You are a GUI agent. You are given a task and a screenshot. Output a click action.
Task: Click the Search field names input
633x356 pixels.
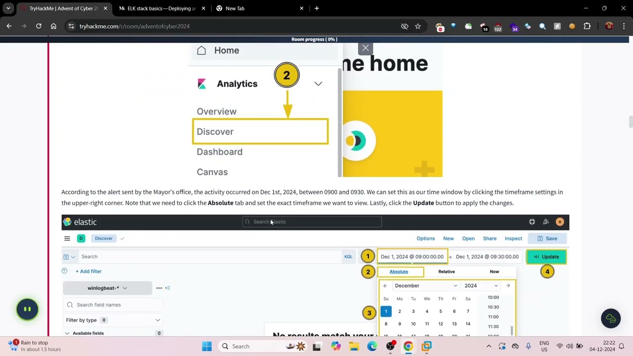point(113,305)
